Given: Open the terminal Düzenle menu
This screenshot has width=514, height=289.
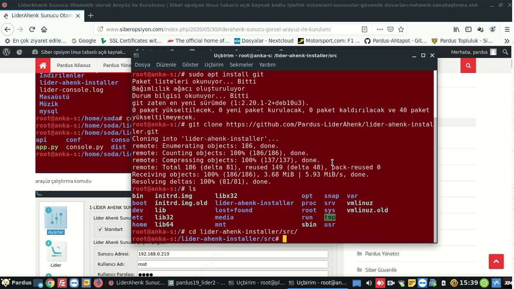Looking at the screenshot, I should coord(166,65).
